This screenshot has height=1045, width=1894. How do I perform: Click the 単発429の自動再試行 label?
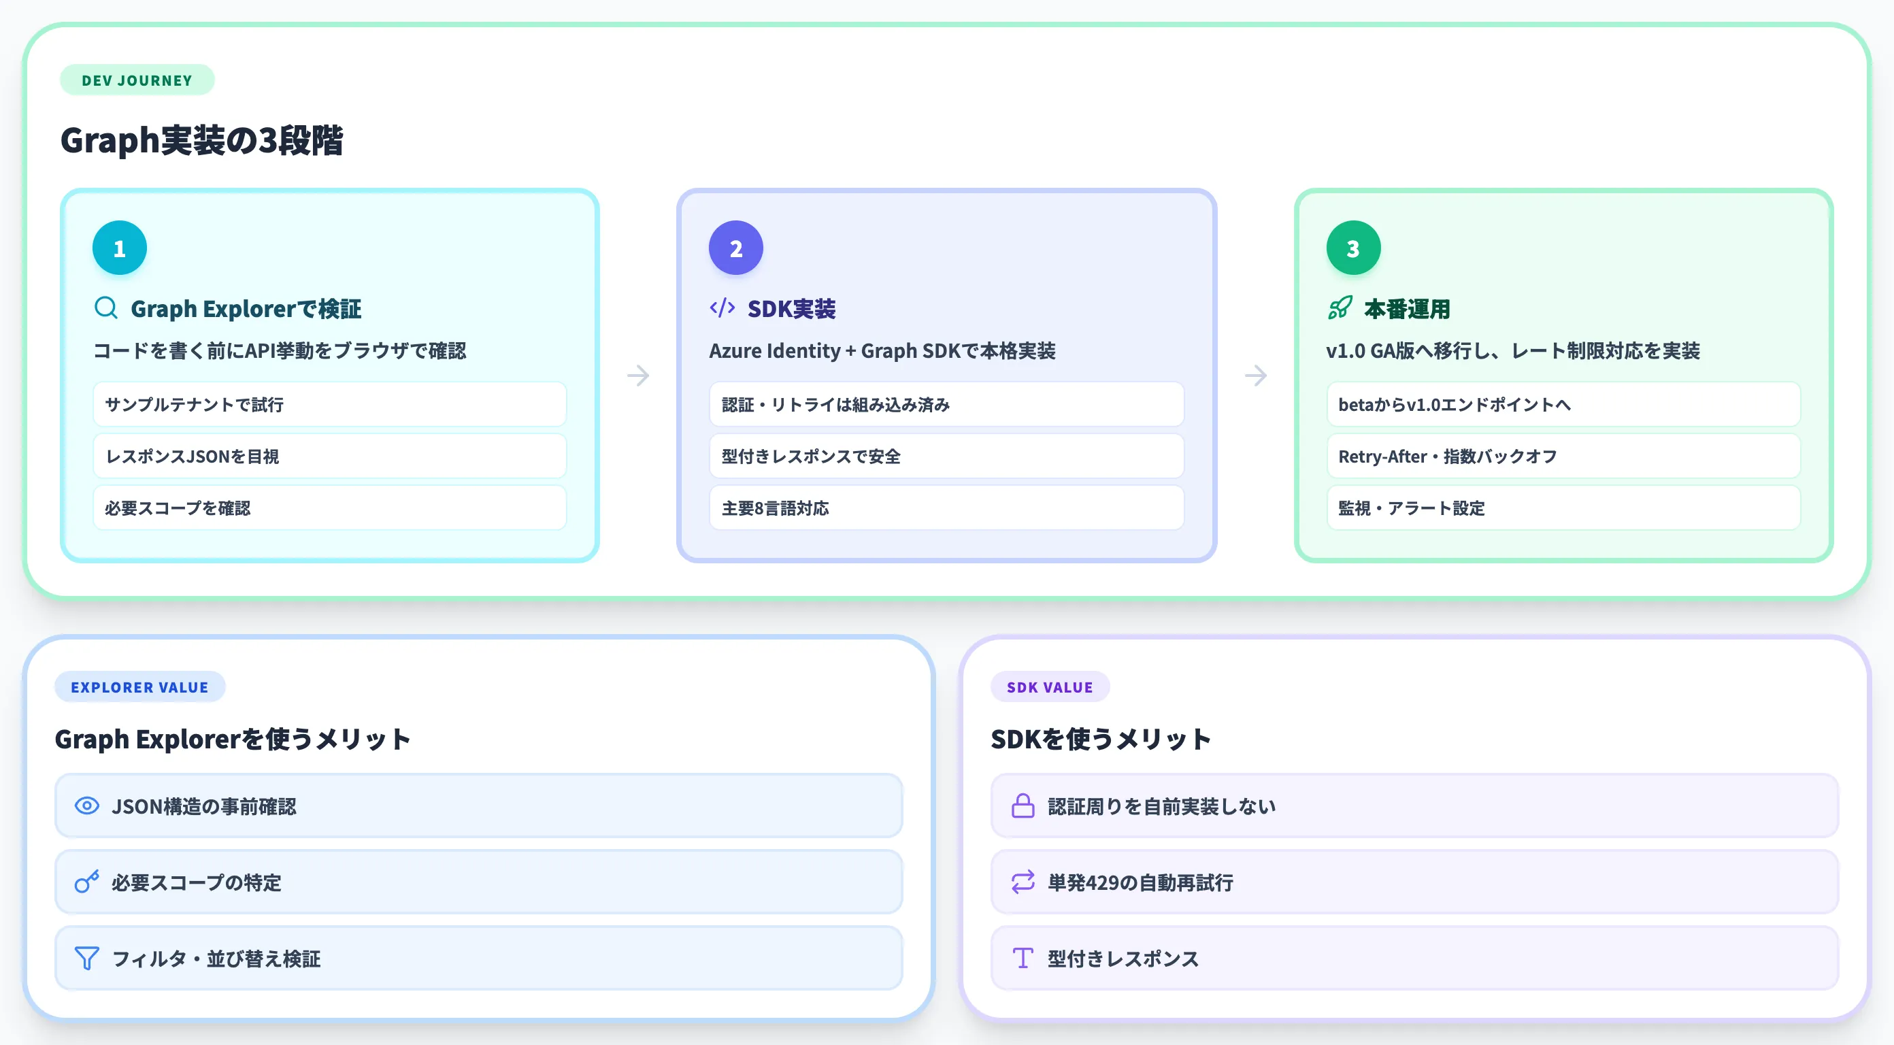click(x=1140, y=882)
